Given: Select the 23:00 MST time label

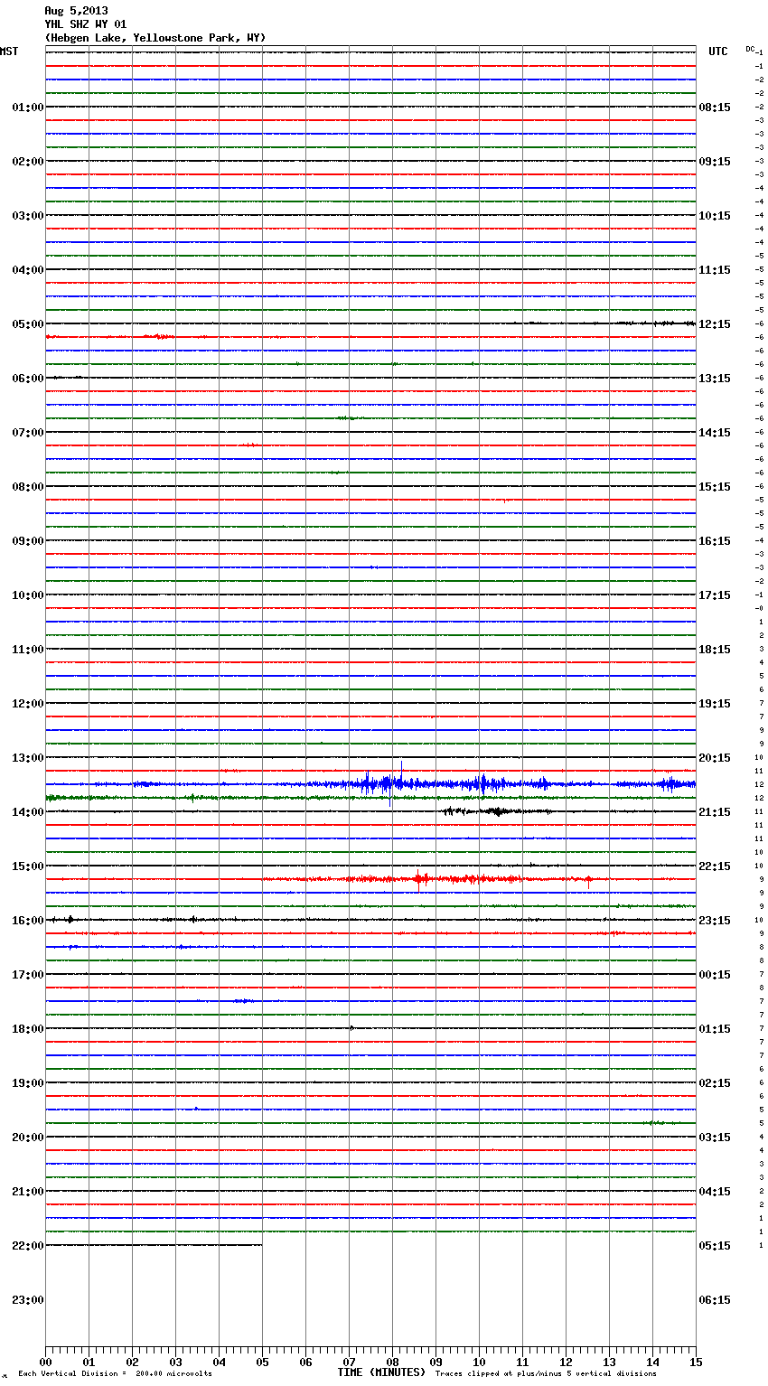Looking at the screenshot, I should [28, 1300].
